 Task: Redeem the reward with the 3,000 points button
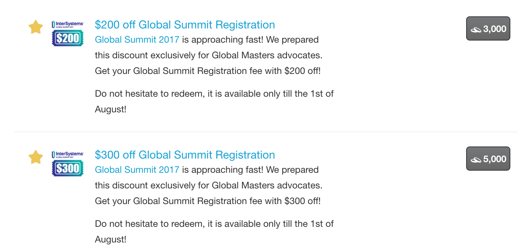(x=488, y=29)
